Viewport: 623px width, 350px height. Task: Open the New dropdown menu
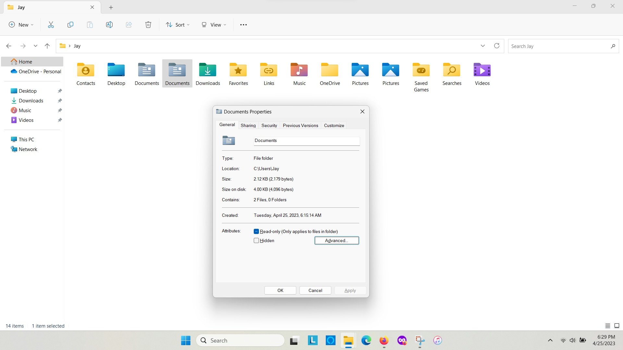[21, 25]
